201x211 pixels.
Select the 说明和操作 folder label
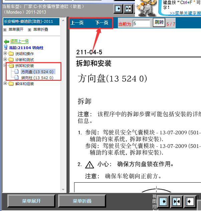(24, 54)
